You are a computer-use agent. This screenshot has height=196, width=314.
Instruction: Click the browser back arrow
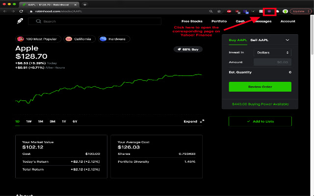pos(5,11)
